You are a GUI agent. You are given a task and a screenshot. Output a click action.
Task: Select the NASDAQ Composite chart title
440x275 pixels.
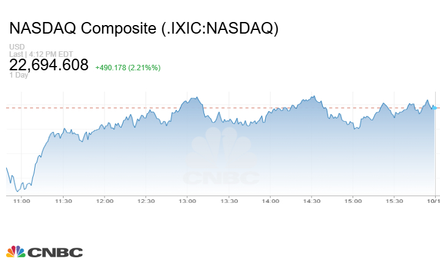tap(144, 29)
